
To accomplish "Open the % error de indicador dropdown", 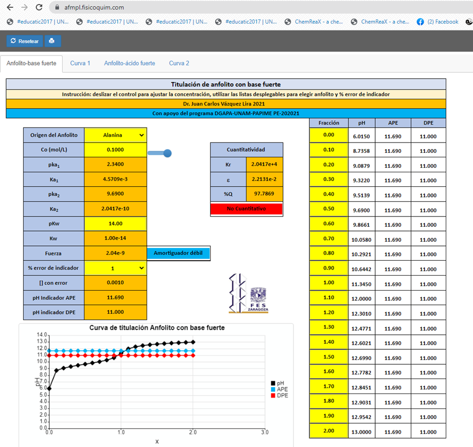I will coord(115,268).
